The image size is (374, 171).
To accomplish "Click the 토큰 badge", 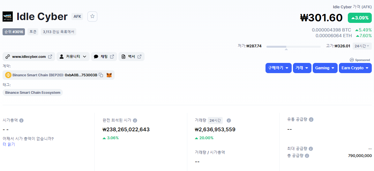I will 33,31.
